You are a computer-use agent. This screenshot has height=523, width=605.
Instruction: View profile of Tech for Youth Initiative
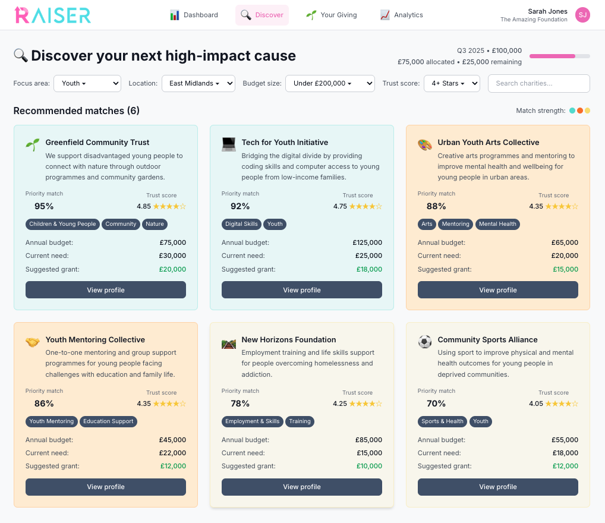click(302, 290)
